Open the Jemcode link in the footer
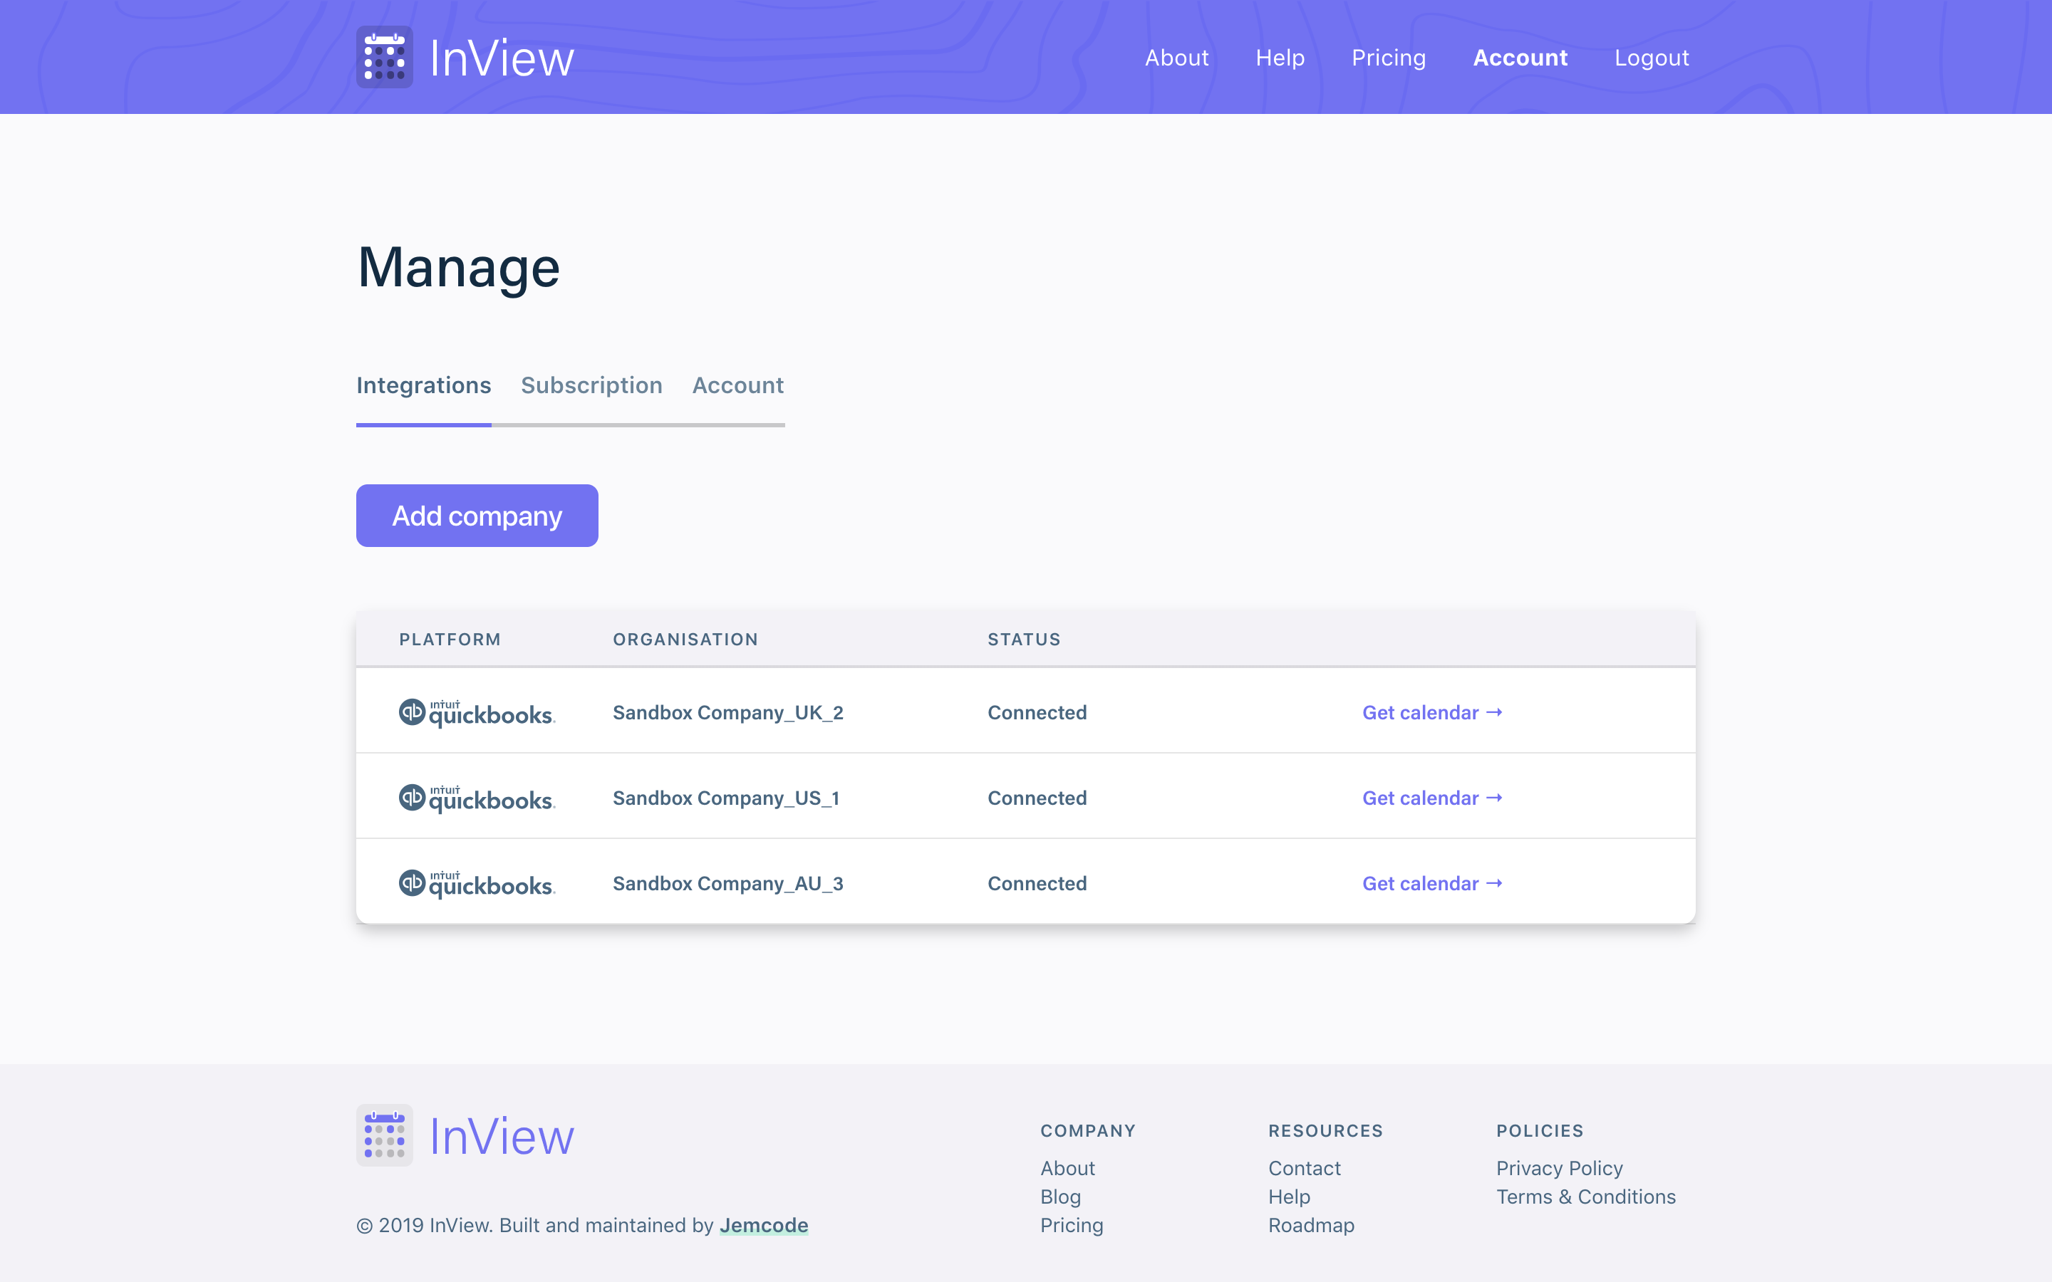 [763, 1224]
